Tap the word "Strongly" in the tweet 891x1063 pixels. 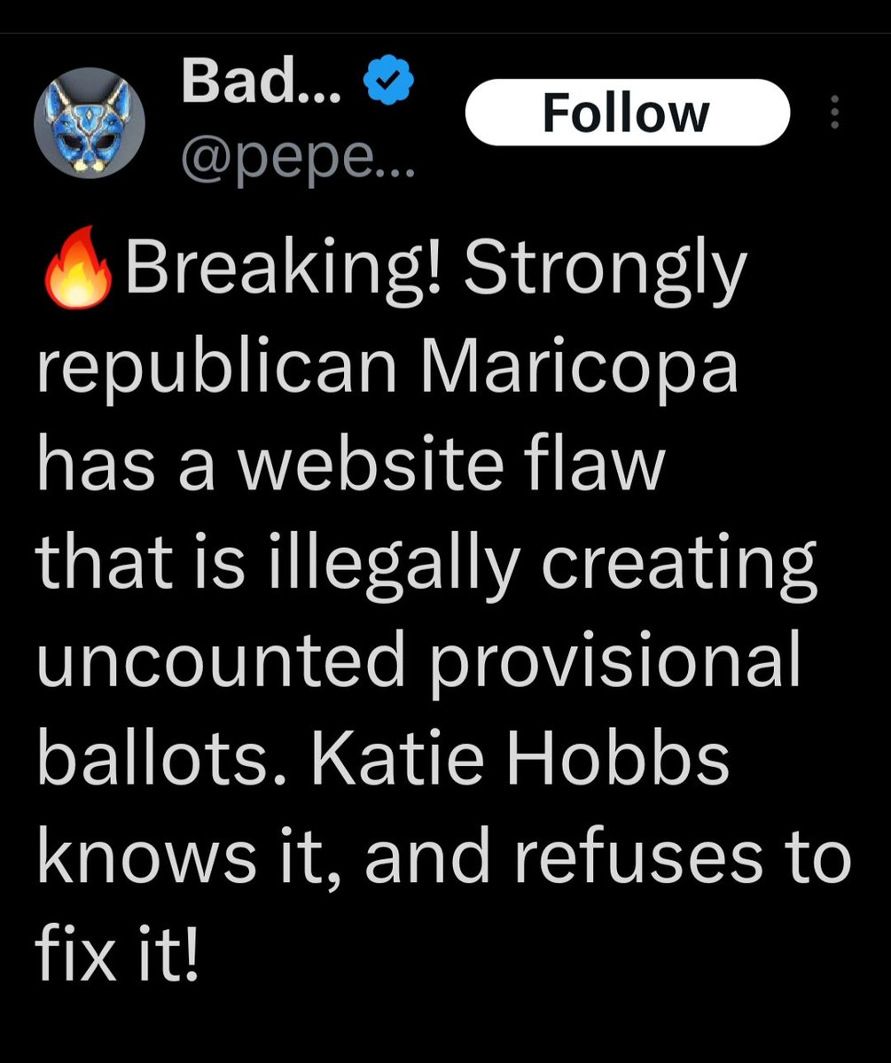pos(605,270)
